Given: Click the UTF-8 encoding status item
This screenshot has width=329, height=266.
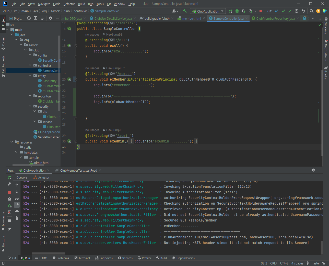Looking at the screenshot, I should (x=284, y=263).
